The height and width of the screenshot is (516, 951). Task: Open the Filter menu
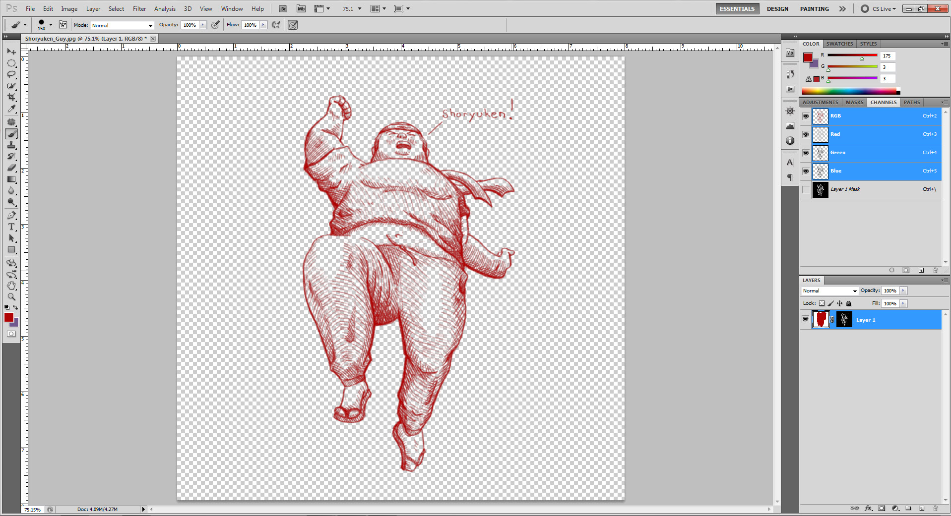click(139, 8)
